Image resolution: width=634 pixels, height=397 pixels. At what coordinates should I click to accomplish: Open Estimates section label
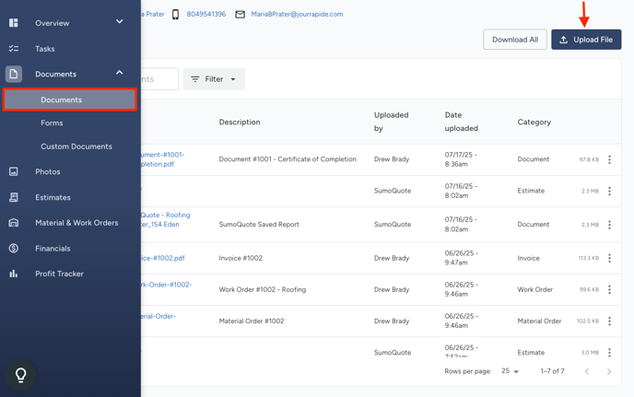(53, 198)
